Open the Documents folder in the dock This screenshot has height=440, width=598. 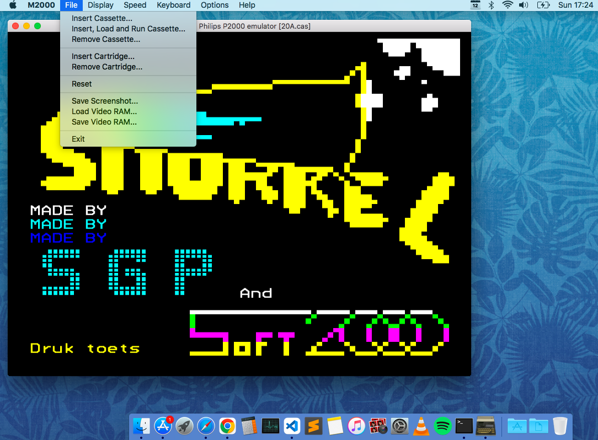point(538,426)
